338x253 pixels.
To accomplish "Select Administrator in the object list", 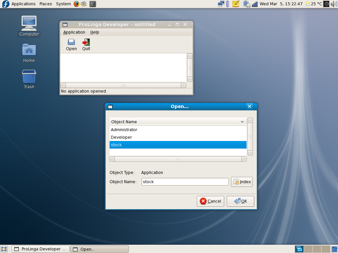I will click(178, 129).
